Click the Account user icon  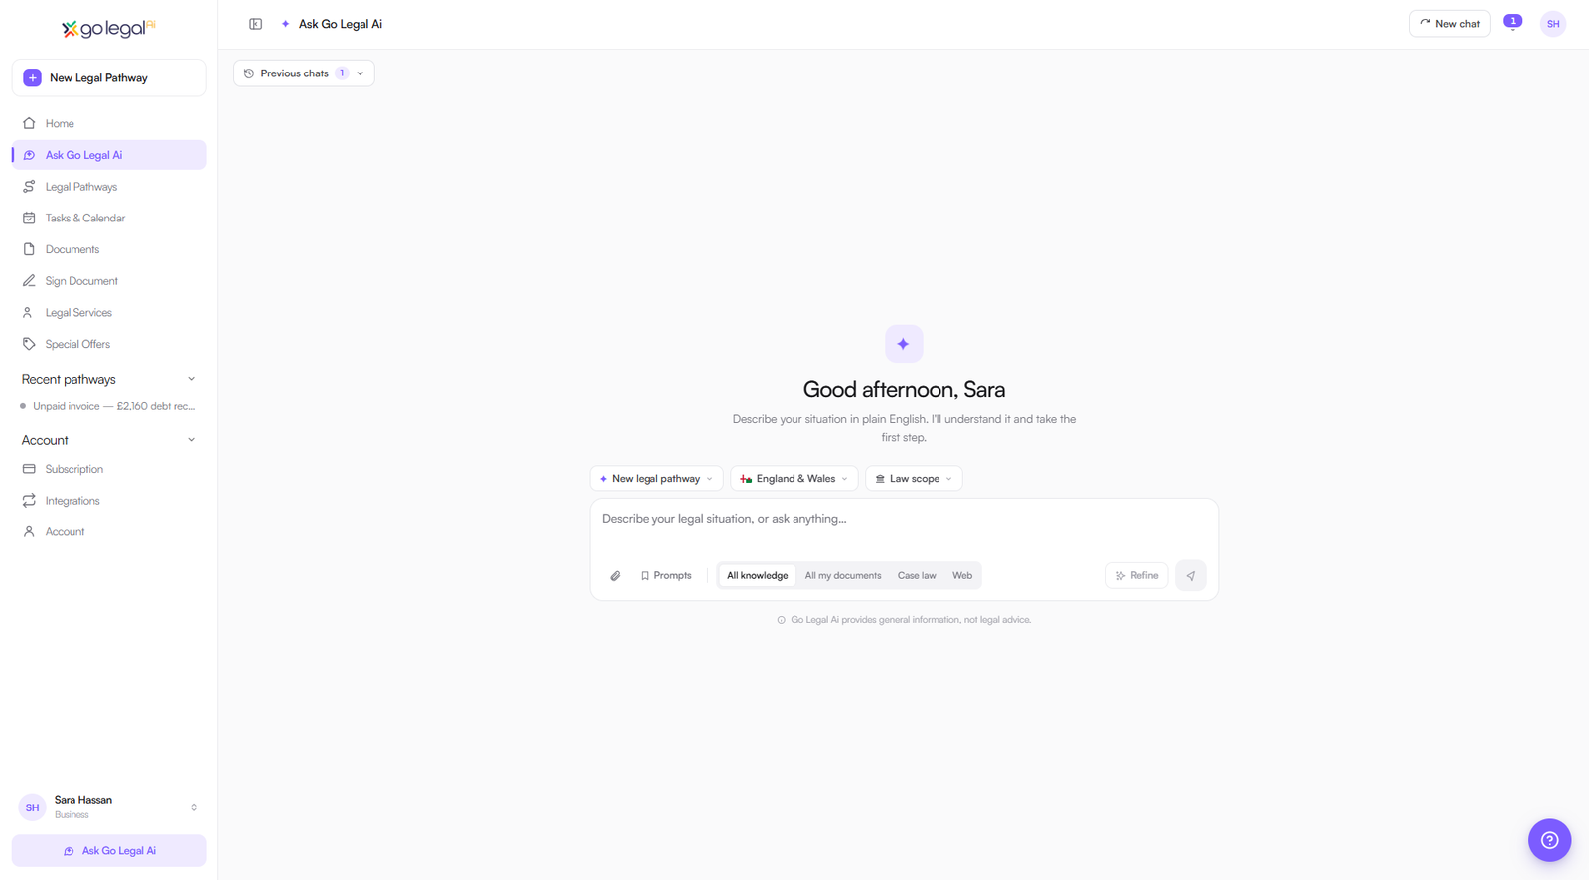click(29, 531)
